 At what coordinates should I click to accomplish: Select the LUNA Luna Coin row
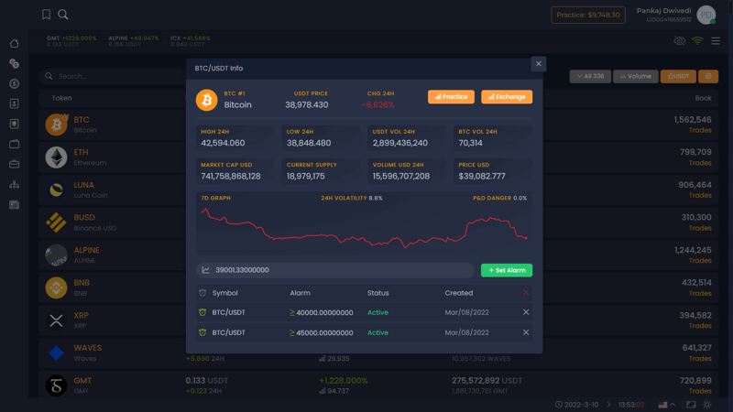(378, 190)
